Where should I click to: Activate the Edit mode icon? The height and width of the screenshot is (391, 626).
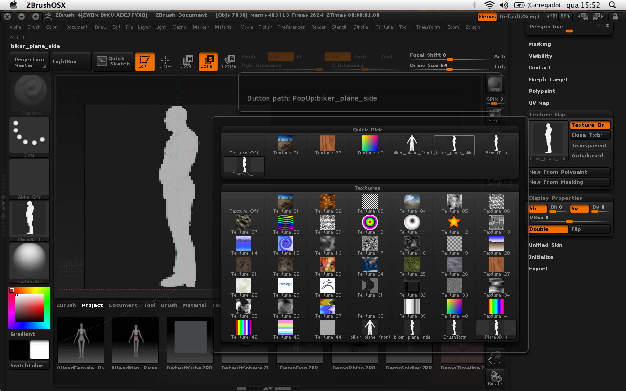coord(145,62)
